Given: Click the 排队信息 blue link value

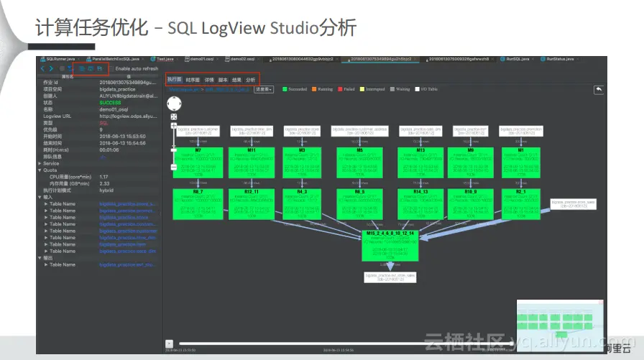Looking at the screenshot, I should (x=103, y=157).
